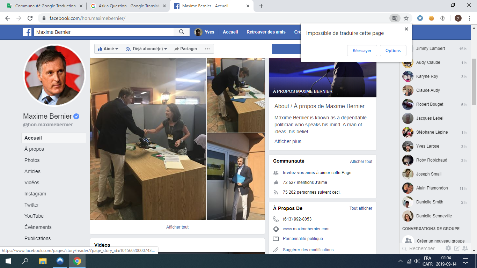
Task: Open Photos in the sidebar
Action: click(x=32, y=160)
